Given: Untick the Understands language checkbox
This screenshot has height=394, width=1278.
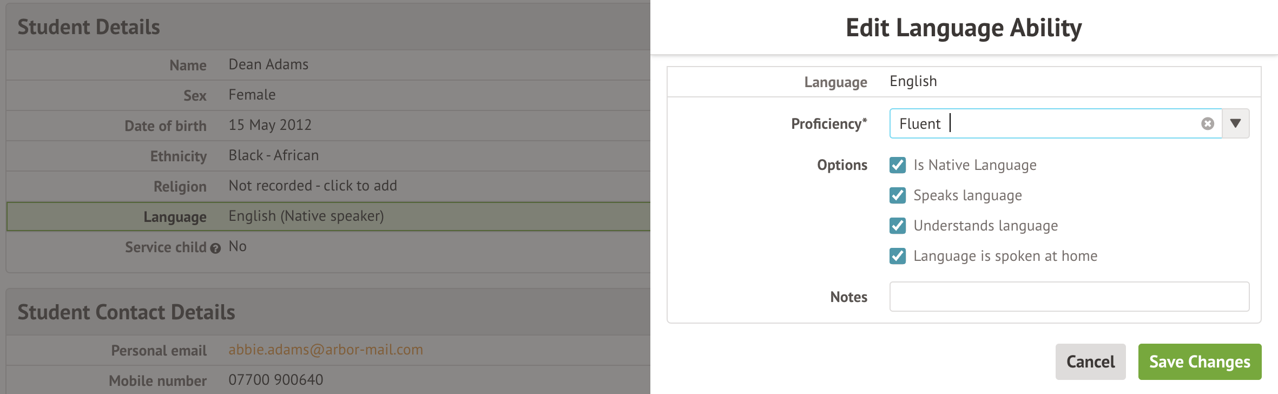Looking at the screenshot, I should click(x=898, y=226).
